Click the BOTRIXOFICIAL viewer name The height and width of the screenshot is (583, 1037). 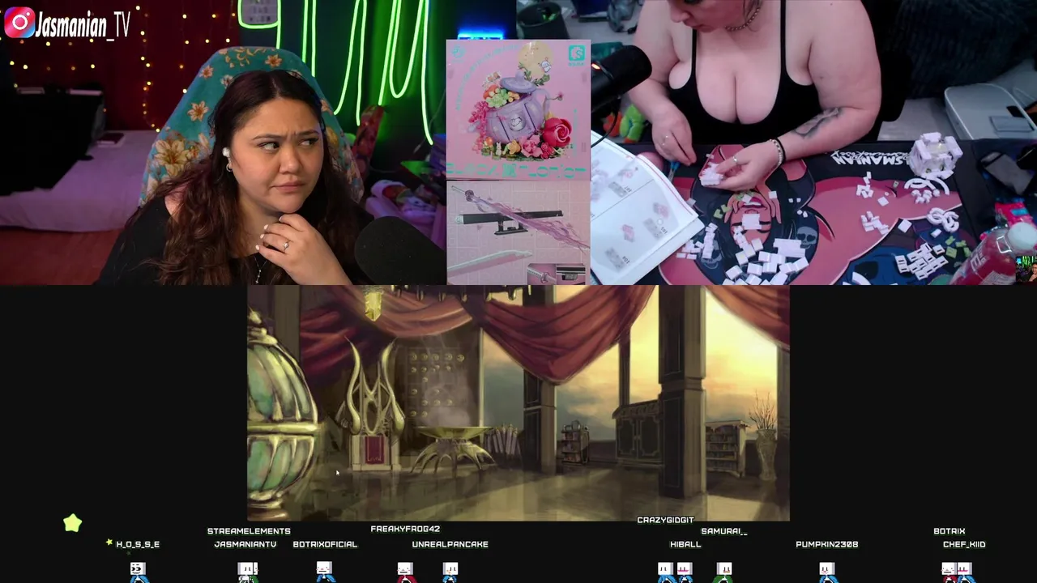[325, 544]
